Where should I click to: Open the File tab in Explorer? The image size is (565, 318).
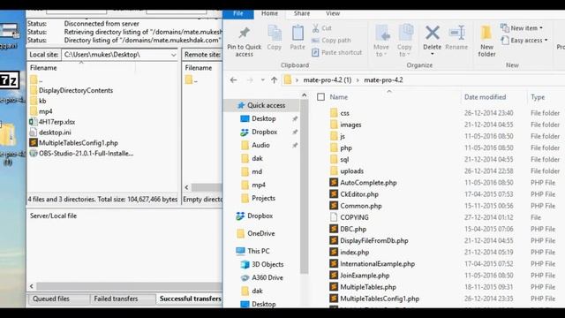tap(238, 13)
